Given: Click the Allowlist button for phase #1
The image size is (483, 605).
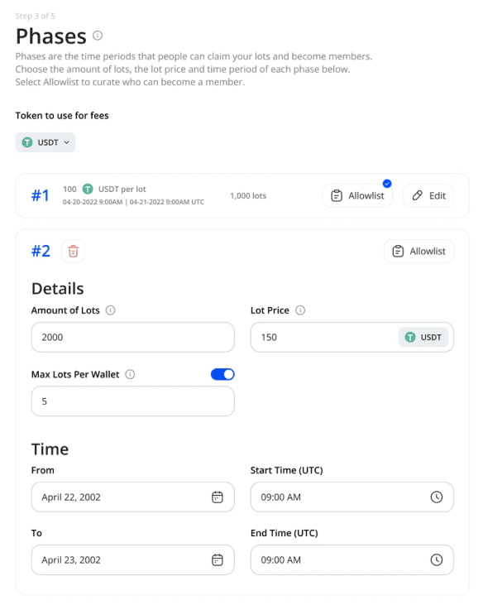Looking at the screenshot, I should pyautogui.click(x=357, y=195).
